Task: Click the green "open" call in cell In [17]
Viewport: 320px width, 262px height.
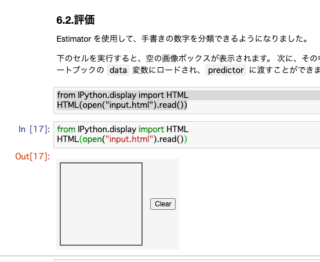Action: 92,139
